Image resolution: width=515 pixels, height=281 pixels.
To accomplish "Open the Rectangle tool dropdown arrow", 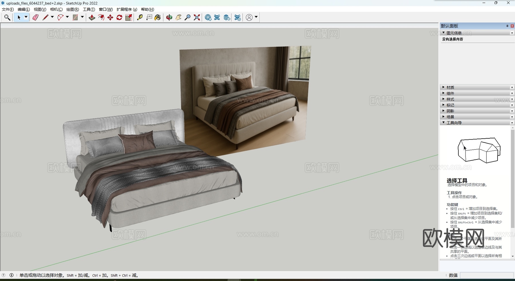I will 82,17.
